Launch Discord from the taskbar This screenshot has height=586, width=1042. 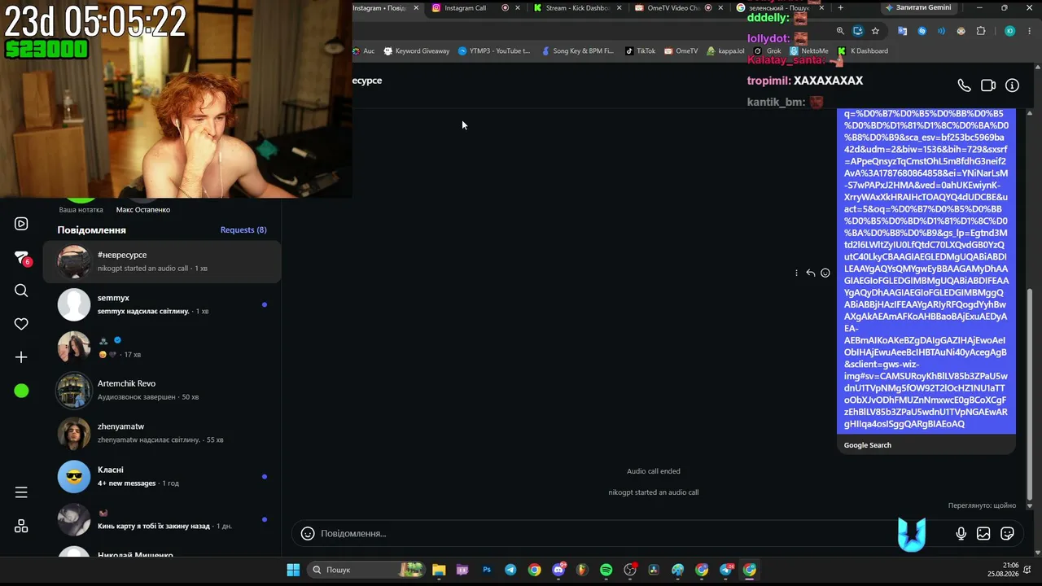click(x=558, y=570)
